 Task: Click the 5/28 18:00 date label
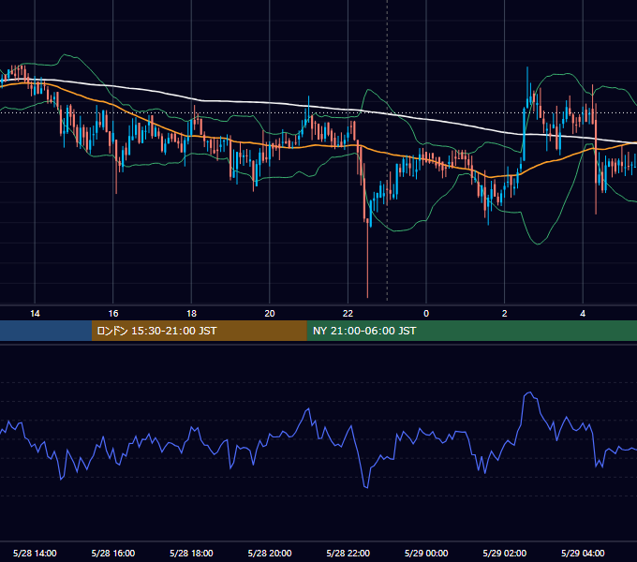pyautogui.click(x=191, y=553)
